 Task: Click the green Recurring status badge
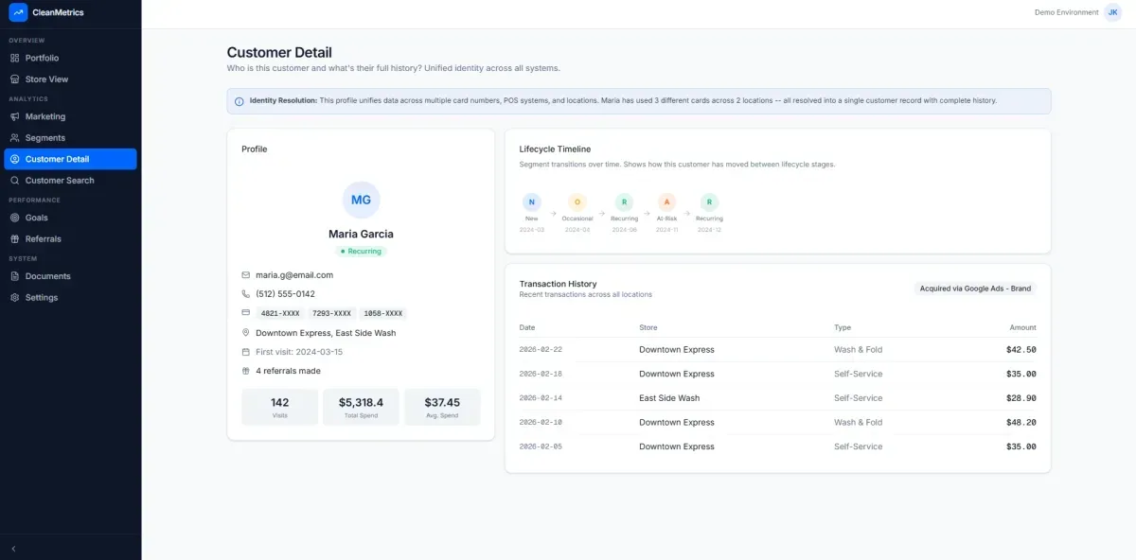[361, 251]
